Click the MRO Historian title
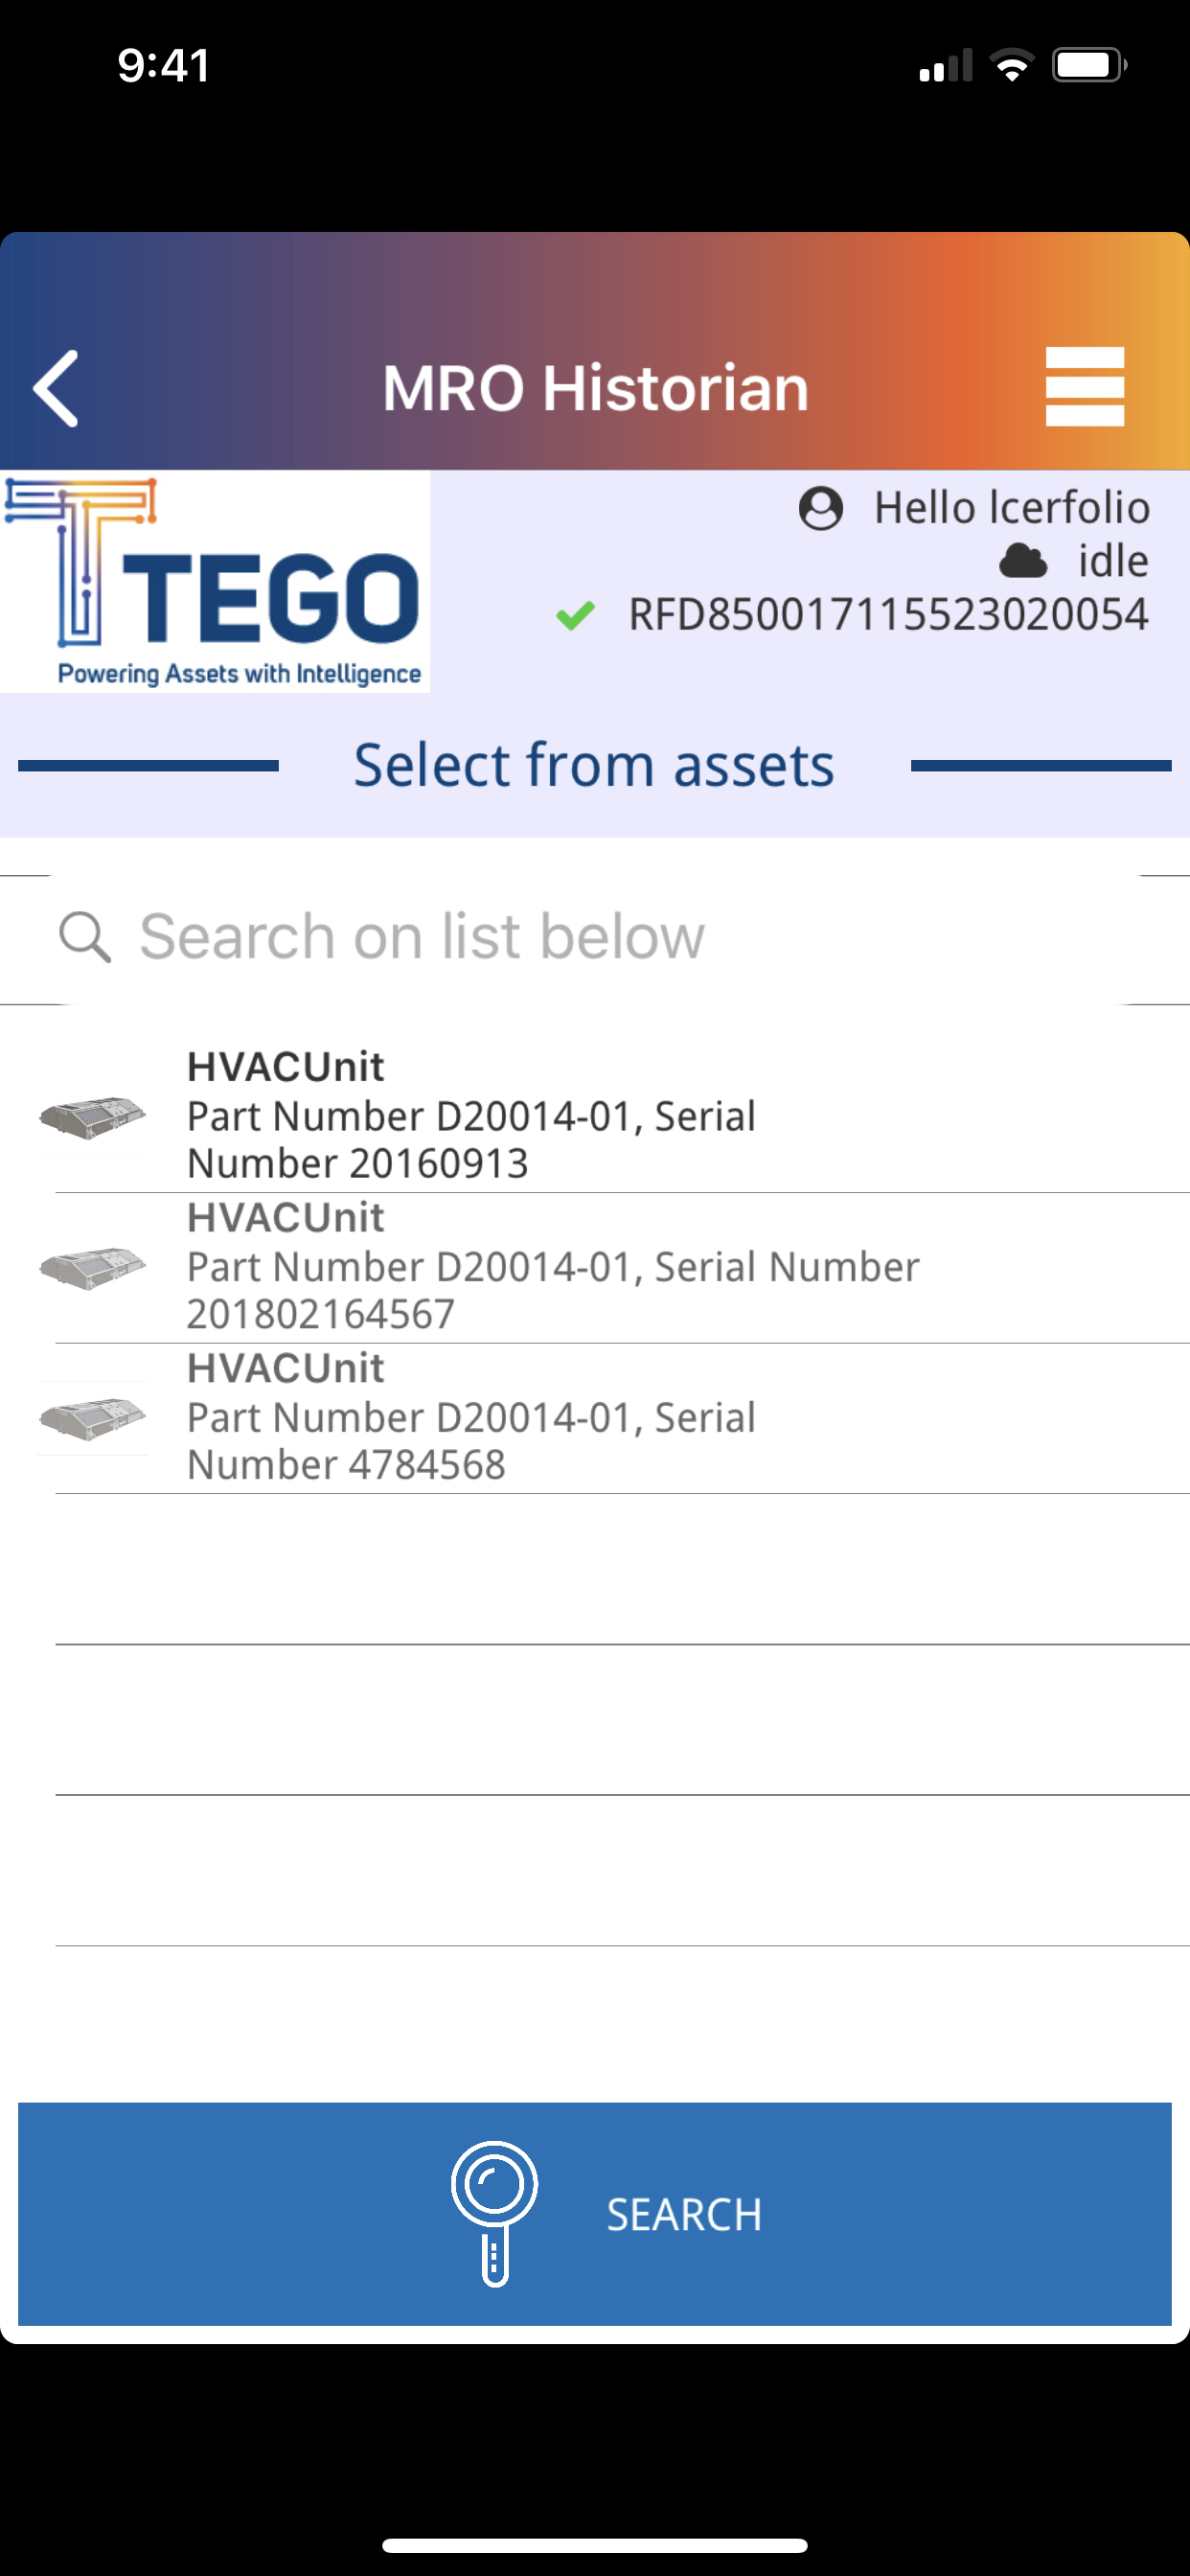1190x2576 pixels. tap(595, 388)
